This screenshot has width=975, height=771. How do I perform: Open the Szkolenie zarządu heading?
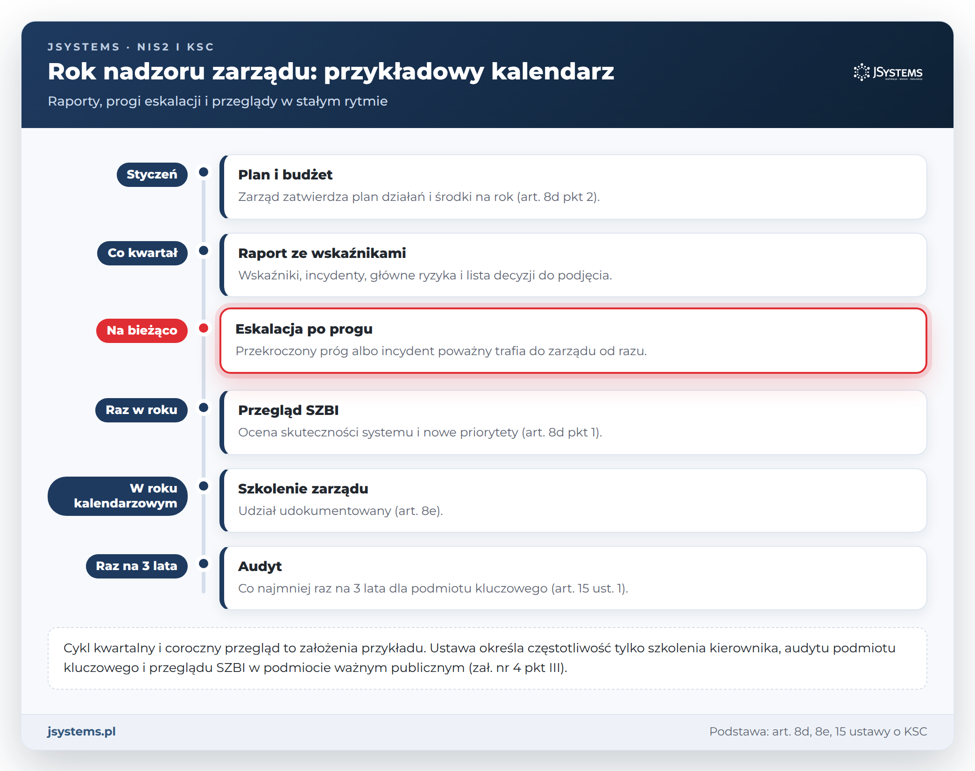(303, 489)
